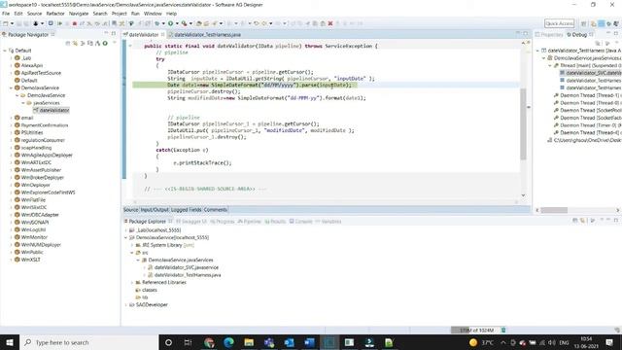Click the clock in the system tray
This screenshot has width=622, height=350.
click(x=586, y=342)
